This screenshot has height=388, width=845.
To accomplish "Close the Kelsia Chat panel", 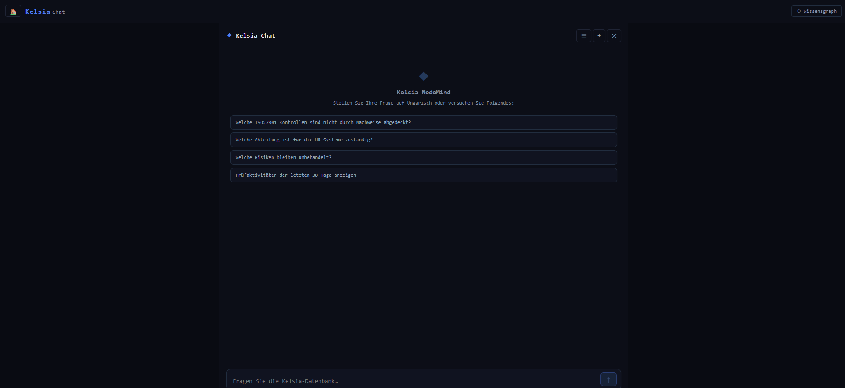I will [614, 36].
